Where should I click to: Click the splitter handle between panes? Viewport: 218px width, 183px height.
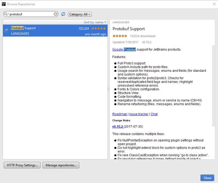pos(108,89)
